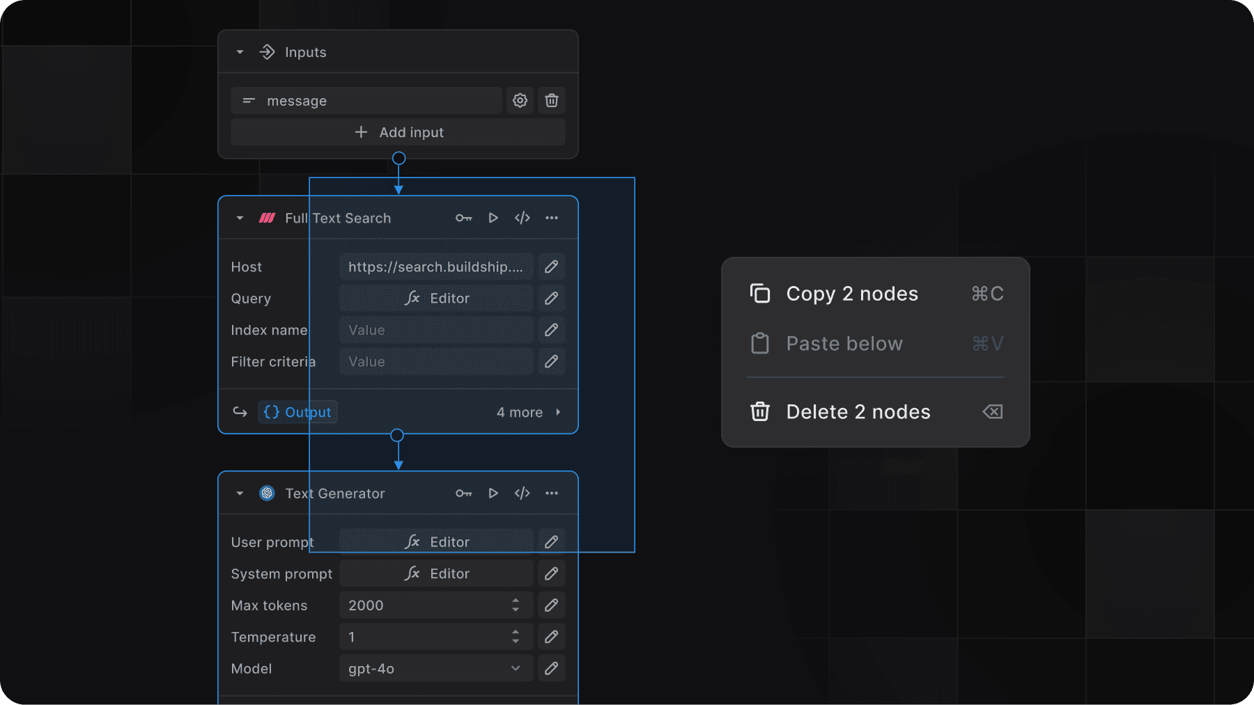Click the Text Generator OpenAI icon
1254x705 pixels.
click(267, 493)
